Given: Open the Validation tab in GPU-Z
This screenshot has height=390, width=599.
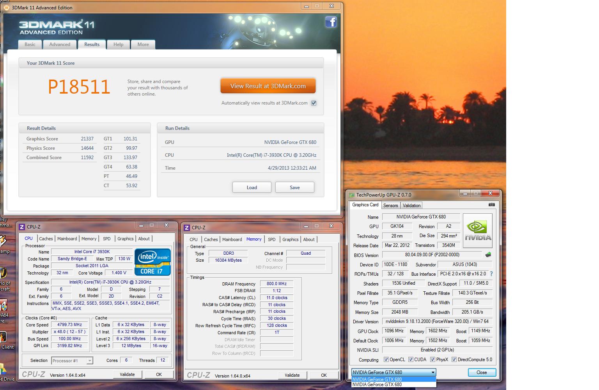Looking at the screenshot, I should pyautogui.click(x=411, y=206).
